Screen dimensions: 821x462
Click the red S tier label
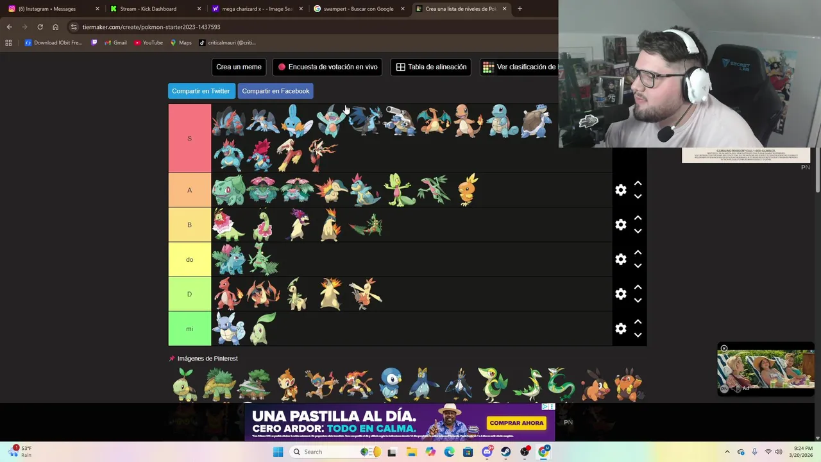click(189, 138)
